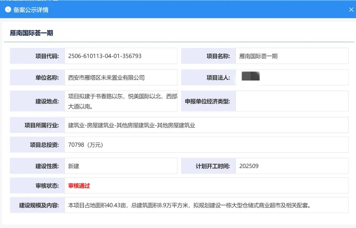Image resolution: width=356 pixels, height=228 pixels.
Task: Click planned start time 202509
Action: point(249,166)
